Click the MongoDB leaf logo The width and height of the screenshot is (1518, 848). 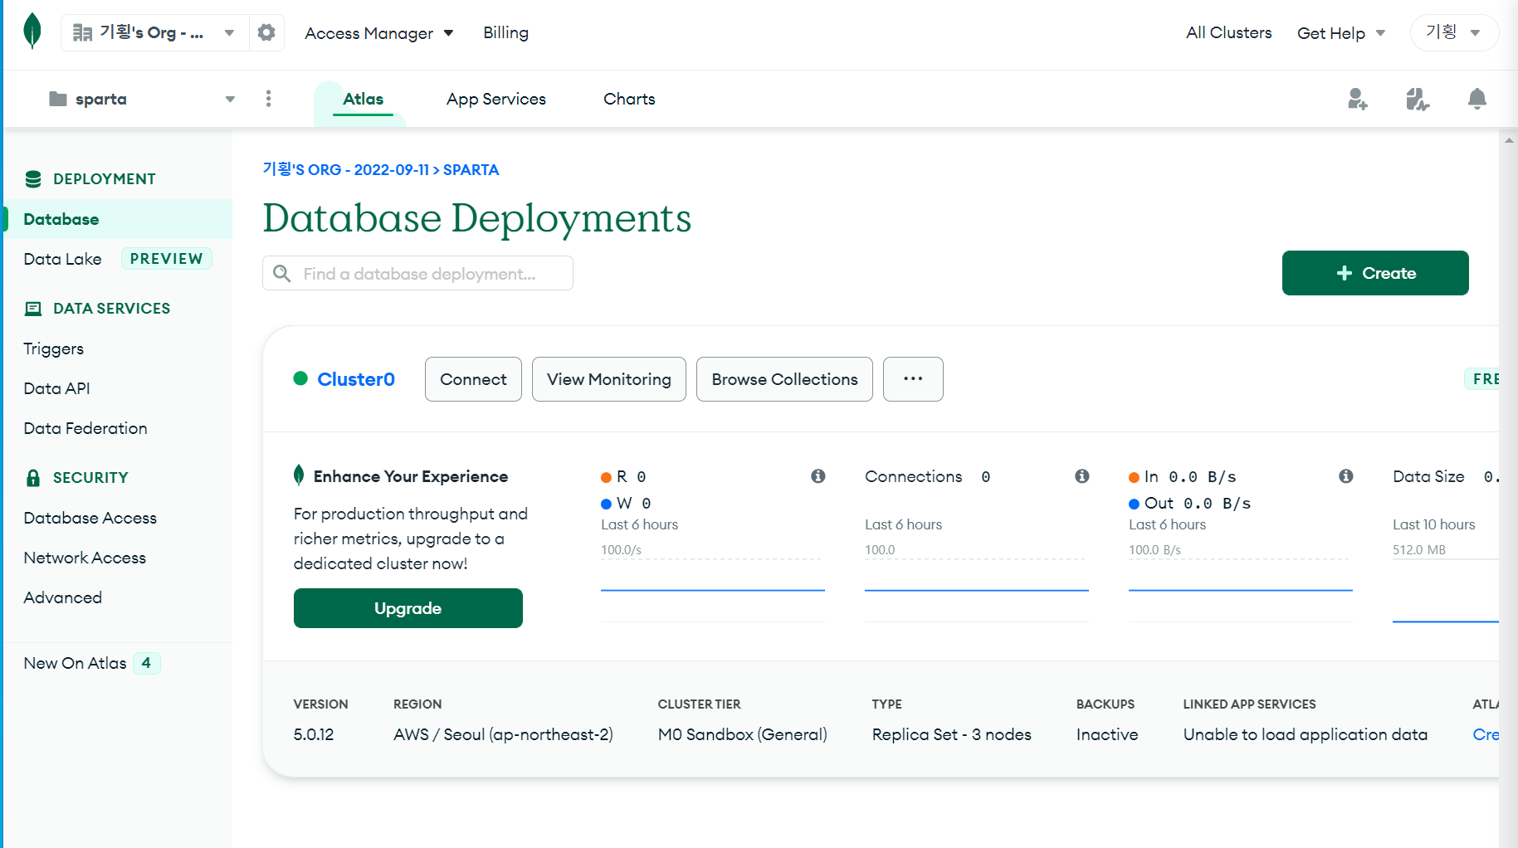click(x=32, y=32)
